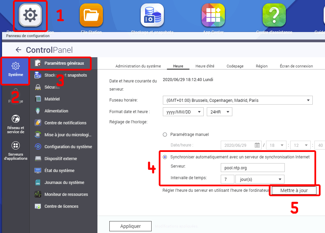Switch to the Heure d'été tab
The height and width of the screenshot is (233, 325).
tap(205, 66)
